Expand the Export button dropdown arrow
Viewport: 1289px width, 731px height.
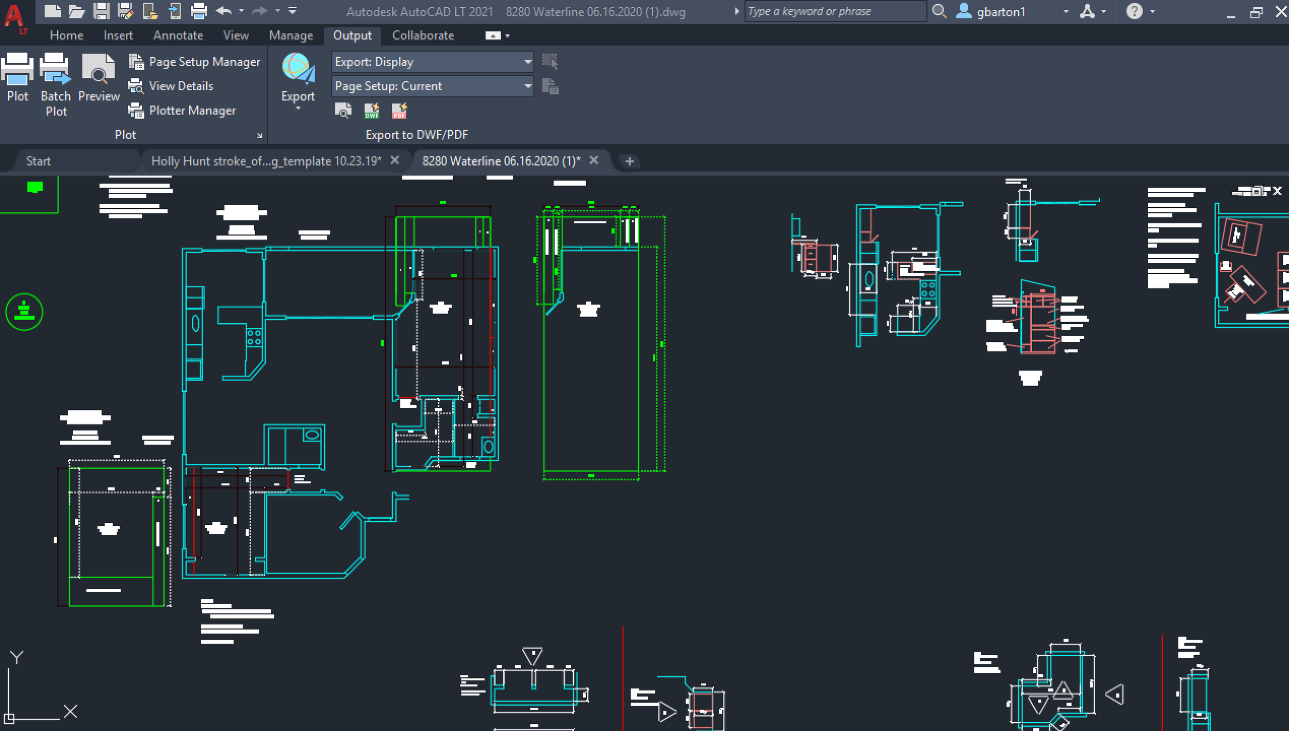click(298, 108)
